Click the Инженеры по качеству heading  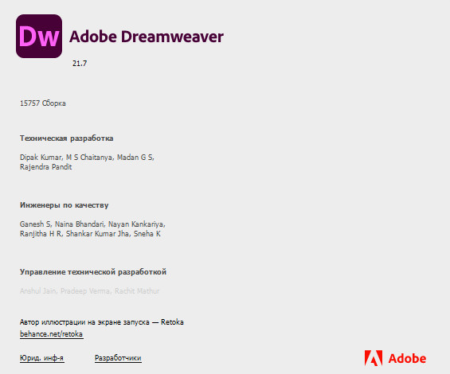click(x=65, y=205)
